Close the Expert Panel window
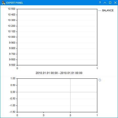The image size is (118, 118). [x=115, y=3]
